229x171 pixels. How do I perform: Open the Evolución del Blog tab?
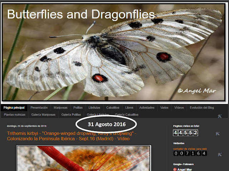[202, 108]
